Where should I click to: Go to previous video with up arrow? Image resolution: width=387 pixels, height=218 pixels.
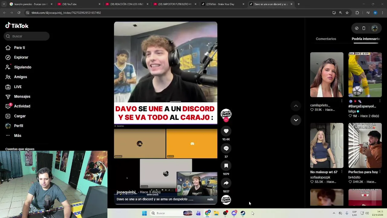[x=296, y=106]
